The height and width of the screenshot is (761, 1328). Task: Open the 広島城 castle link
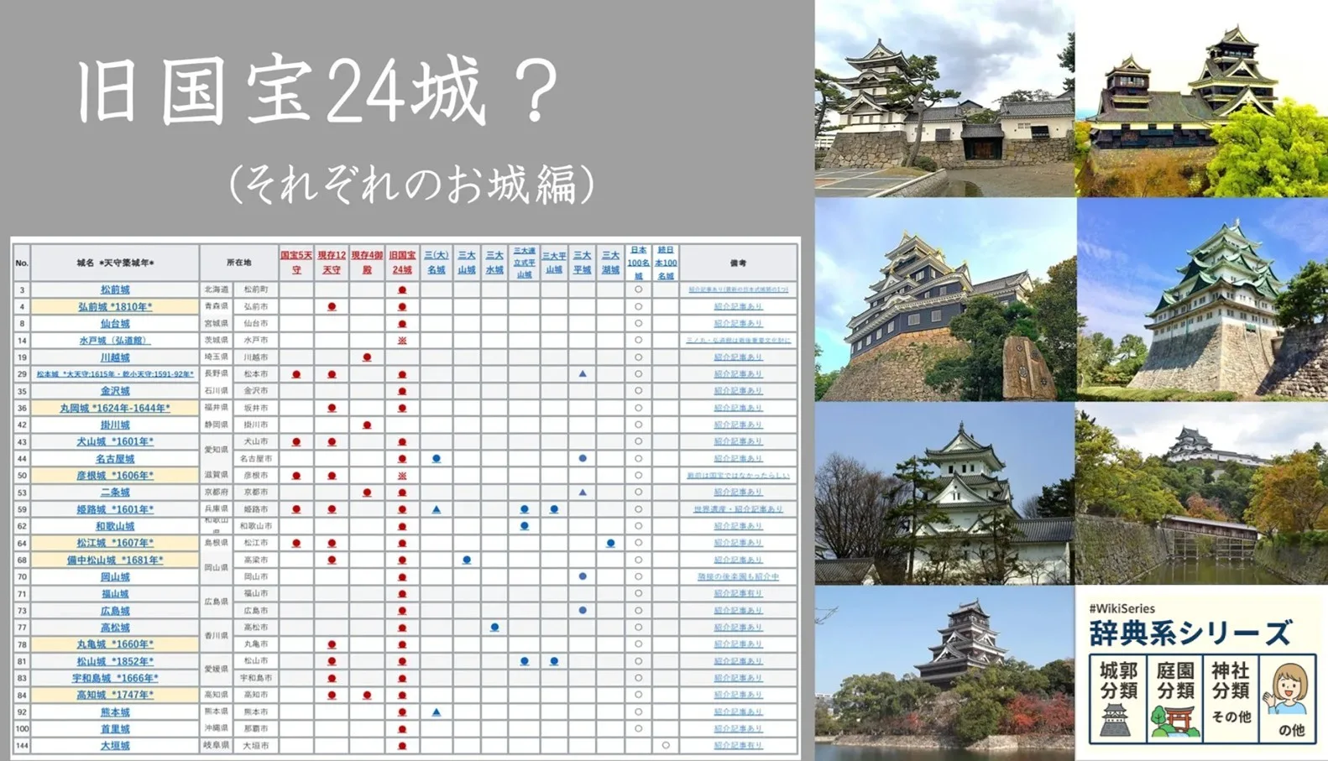(115, 610)
